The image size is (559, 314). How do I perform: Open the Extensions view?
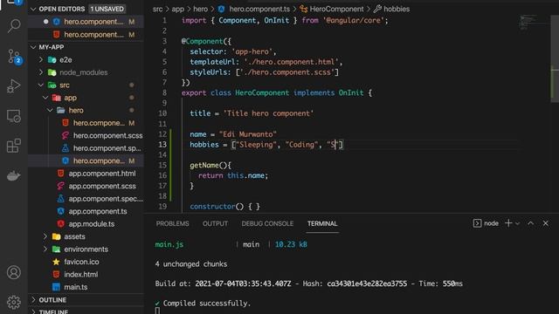click(14, 146)
